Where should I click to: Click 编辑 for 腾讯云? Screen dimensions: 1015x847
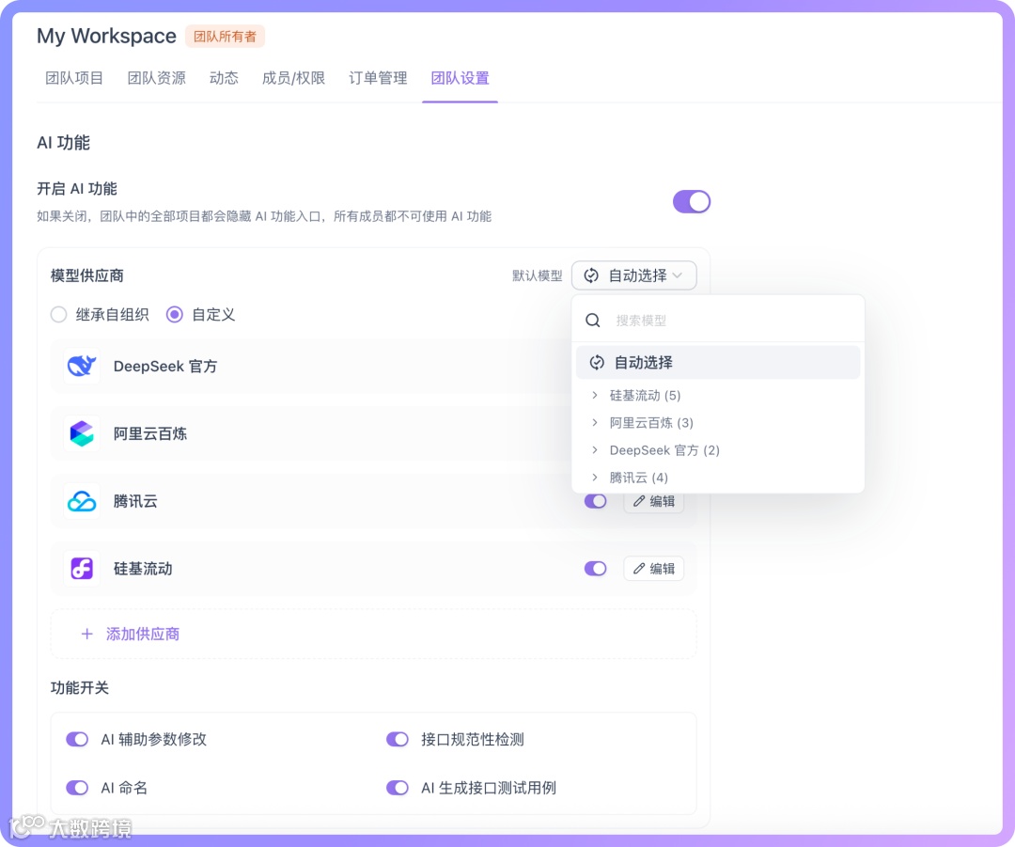654,501
